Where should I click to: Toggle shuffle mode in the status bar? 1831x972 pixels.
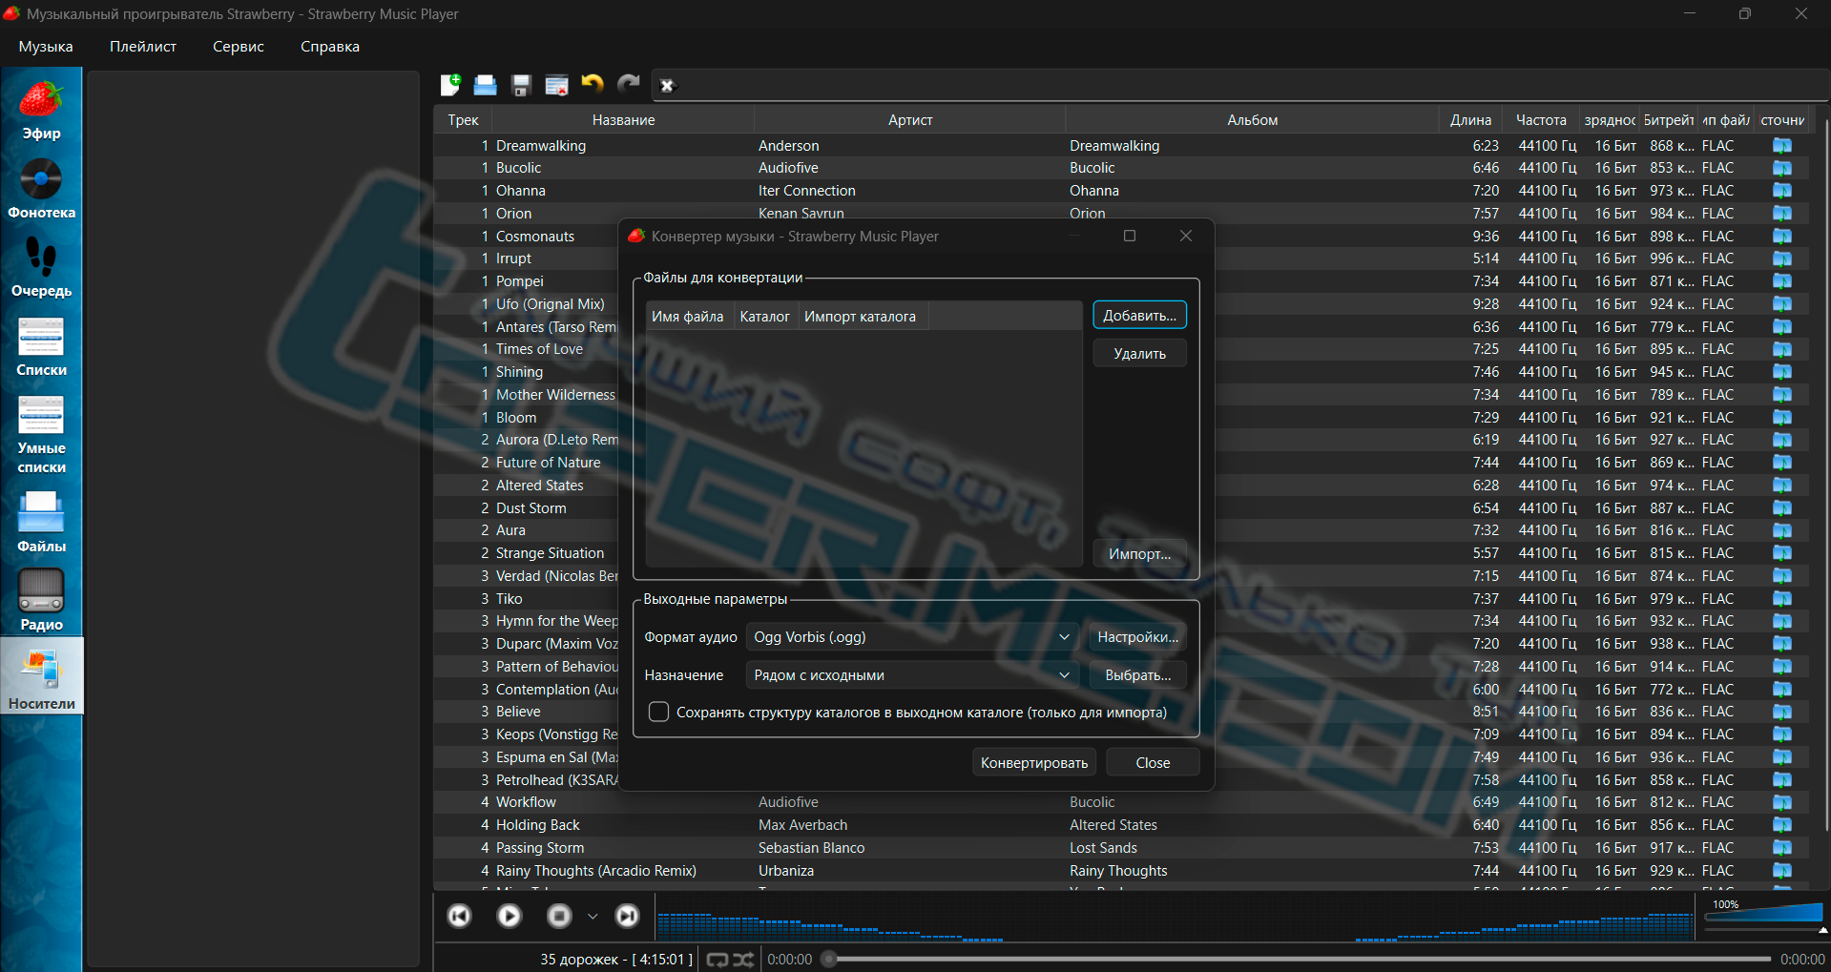point(743,960)
